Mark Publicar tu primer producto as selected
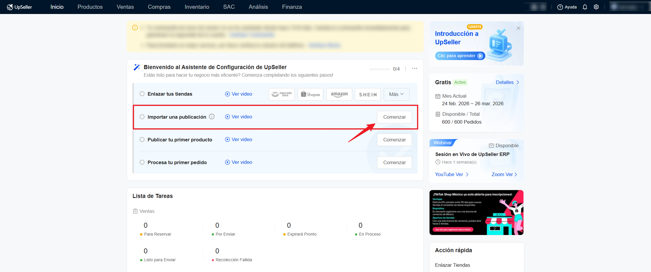The height and width of the screenshot is (272, 651). click(x=142, y=140)
